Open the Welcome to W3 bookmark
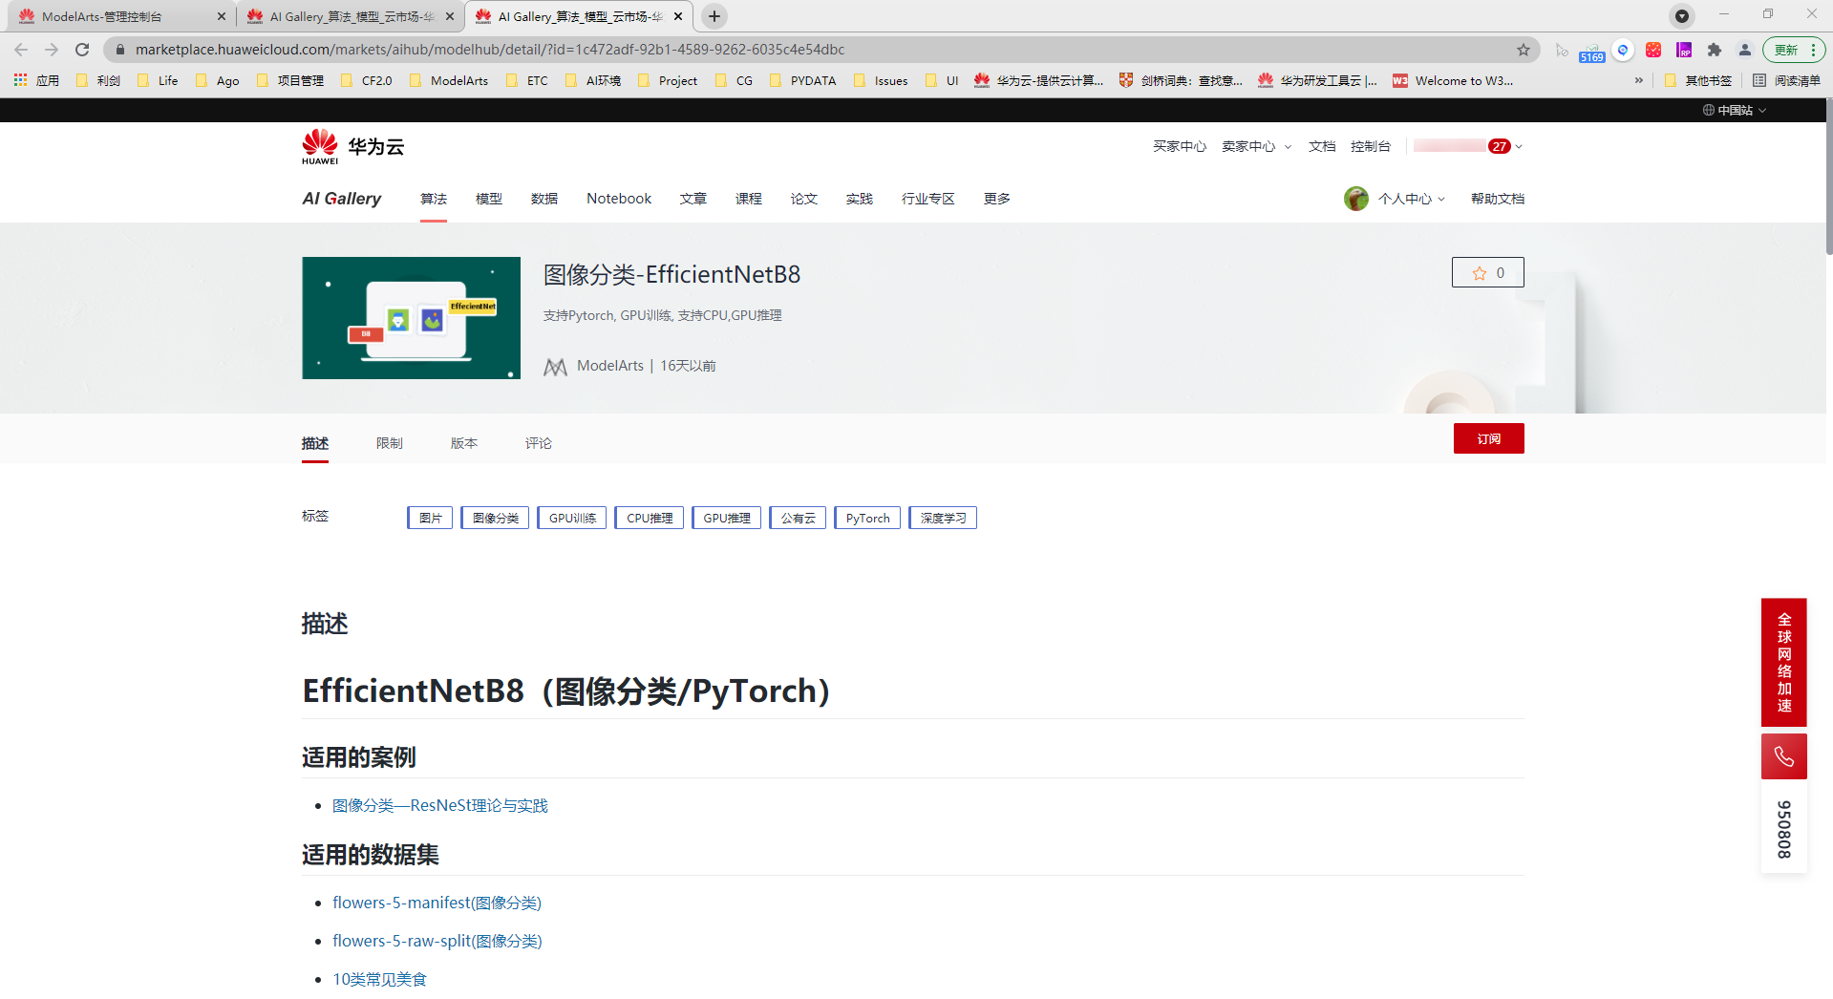 pos(1454,80)
